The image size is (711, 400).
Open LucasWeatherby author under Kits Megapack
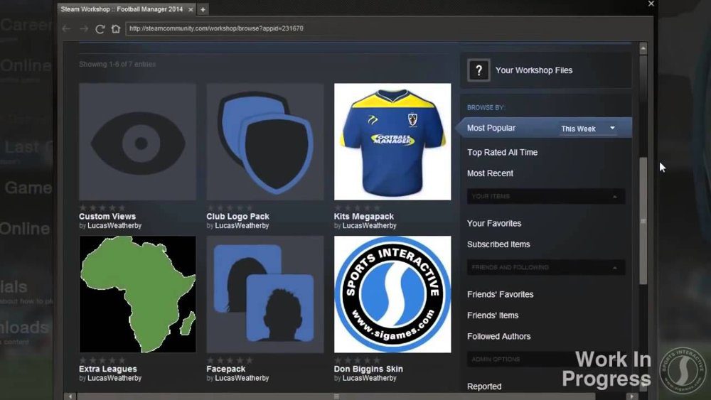pyautogui.click(x=369, y=226)
